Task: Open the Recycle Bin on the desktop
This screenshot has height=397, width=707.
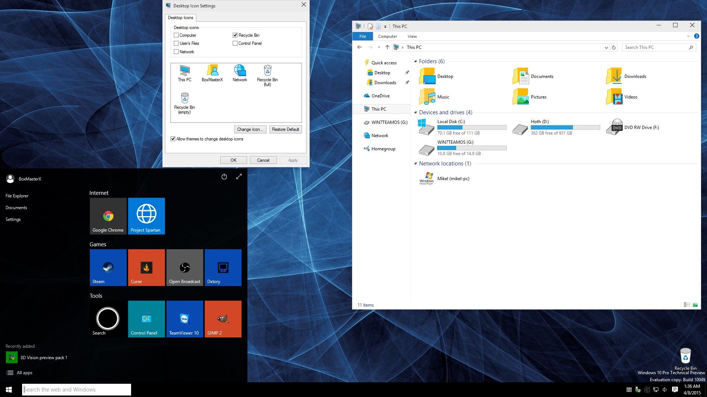Action: [x=685, y=356]
